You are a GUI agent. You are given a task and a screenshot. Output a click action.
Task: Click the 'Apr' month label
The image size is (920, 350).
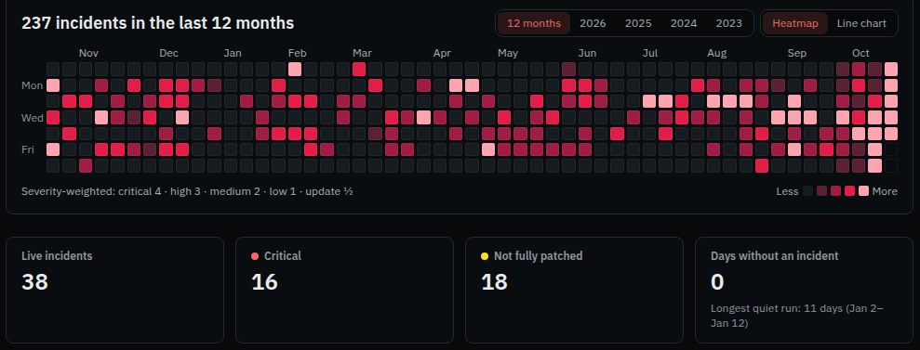[x=443, y=53]
